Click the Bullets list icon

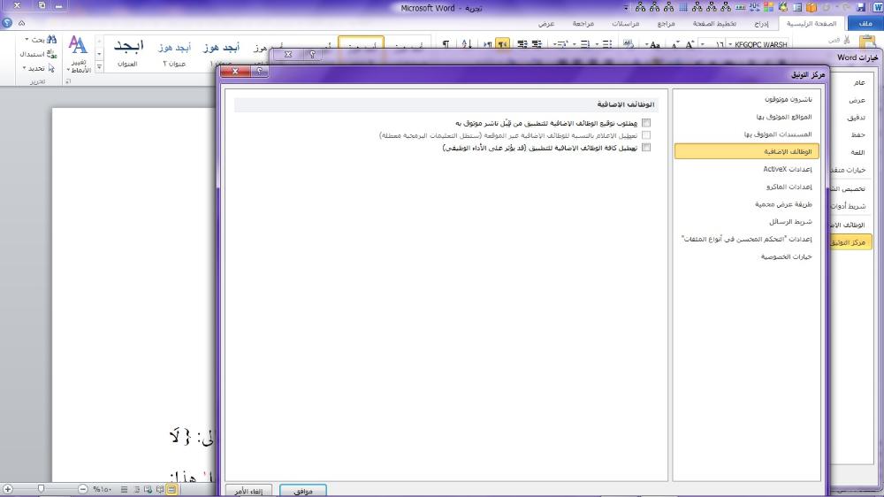coord(607,44)
